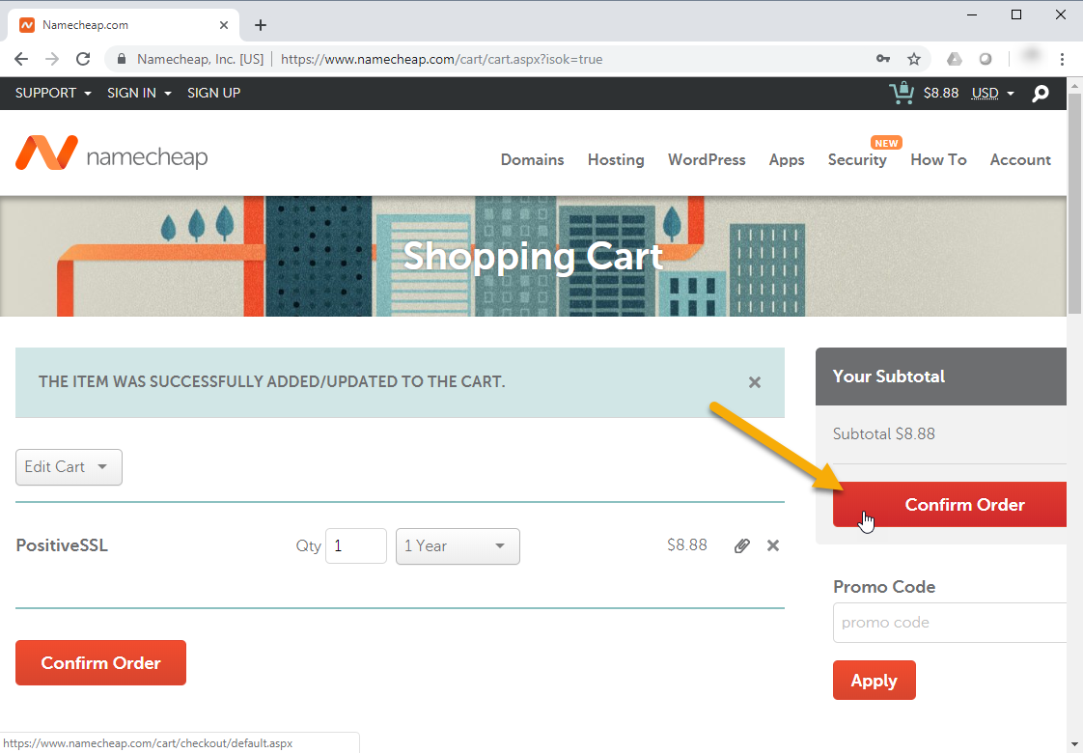1083x753 pixels.
Task: Open the Hosting menu
Action: click(x=616, y=159)
